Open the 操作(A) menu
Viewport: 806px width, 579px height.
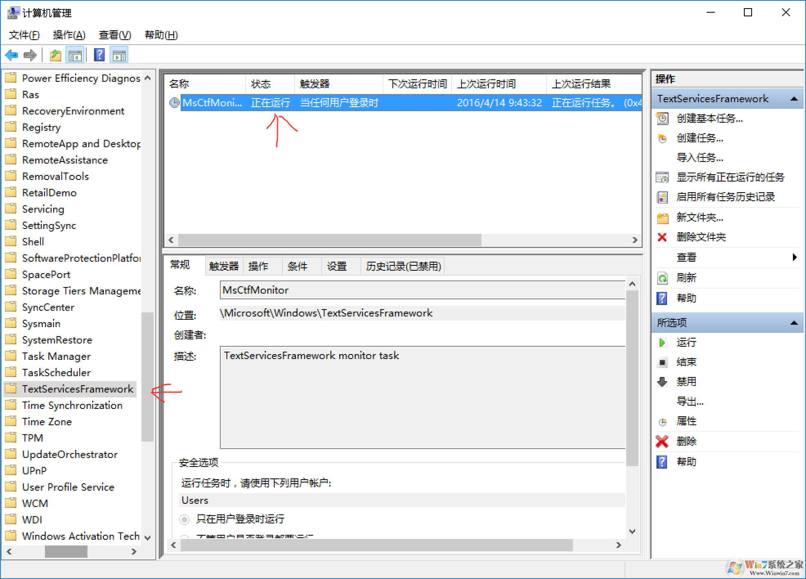click(x=69, y=35)
